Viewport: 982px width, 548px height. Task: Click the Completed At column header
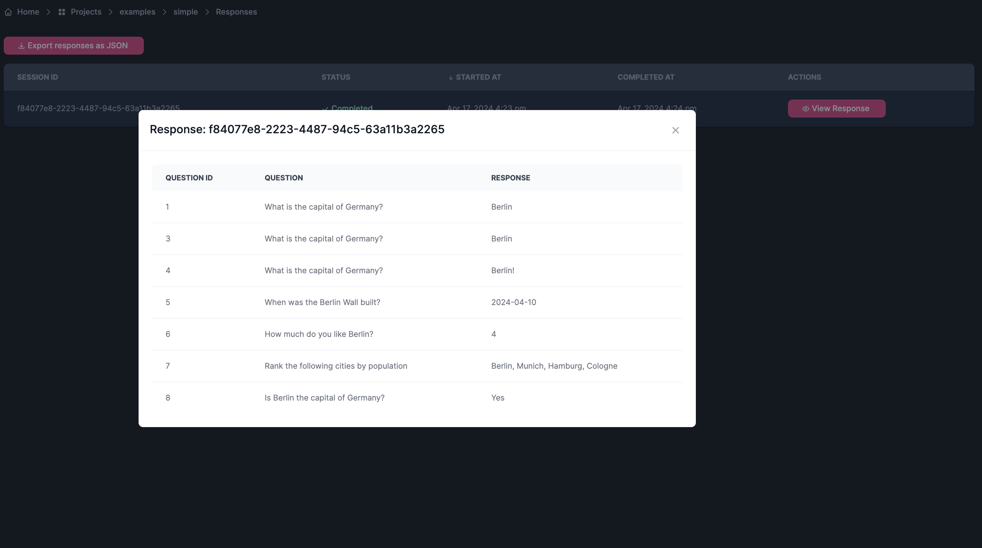point(646,77)
